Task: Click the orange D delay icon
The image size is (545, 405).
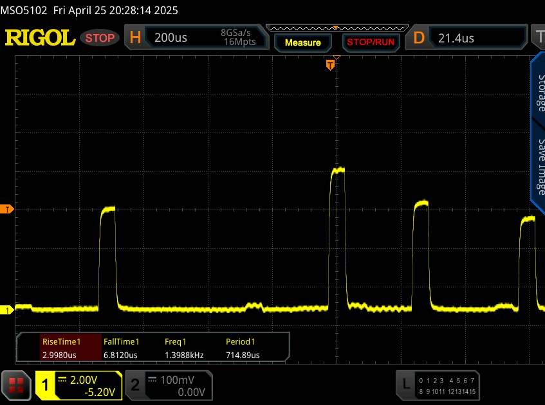Action: (419, 38)
